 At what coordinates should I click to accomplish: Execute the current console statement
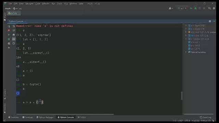click(x=9, y=35)
